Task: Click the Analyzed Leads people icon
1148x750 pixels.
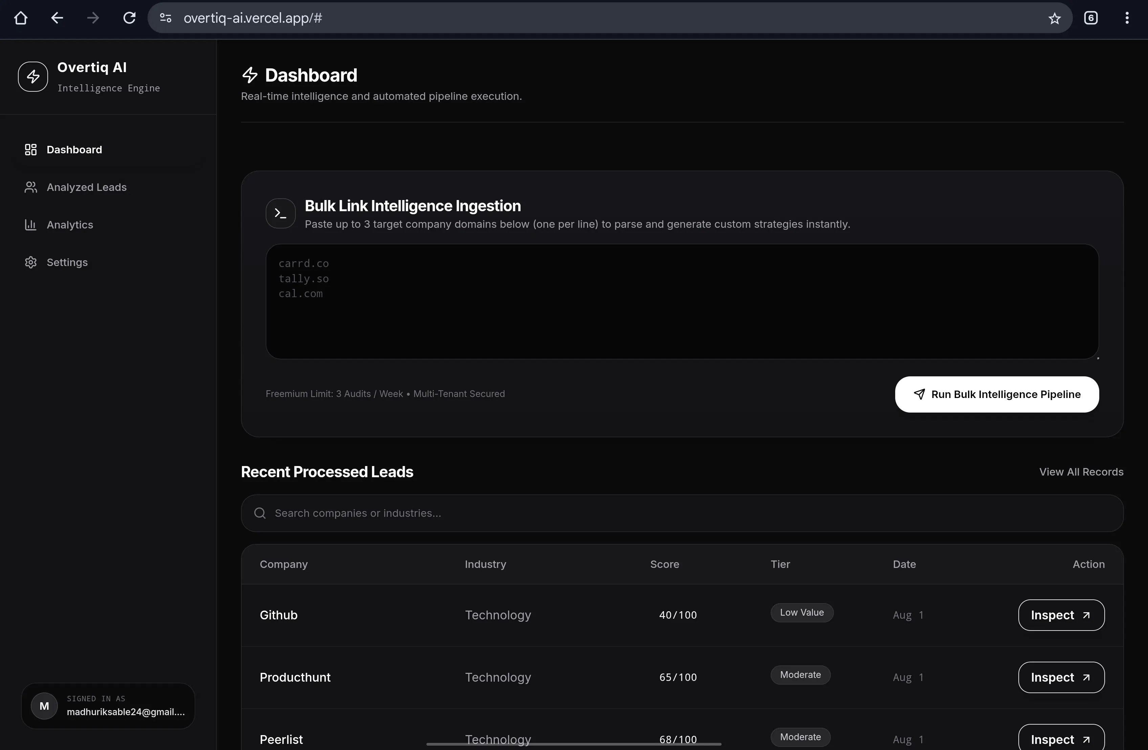Action: [31, 187]
